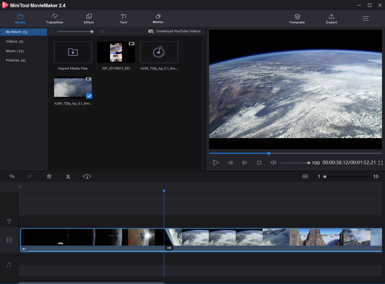Image resolution: width=385 pixels, height=284 pixels.
Task: Click the preview seek bar
Action: pos(296,153)
